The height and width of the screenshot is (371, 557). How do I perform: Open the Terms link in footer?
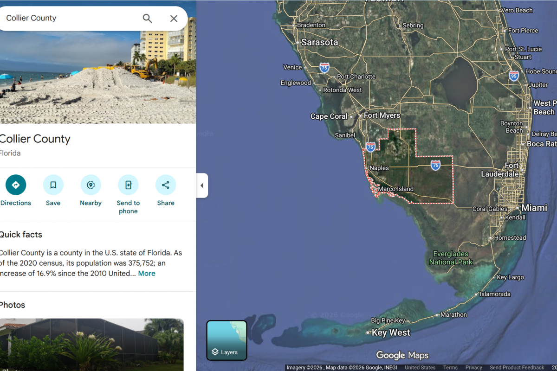450,368
